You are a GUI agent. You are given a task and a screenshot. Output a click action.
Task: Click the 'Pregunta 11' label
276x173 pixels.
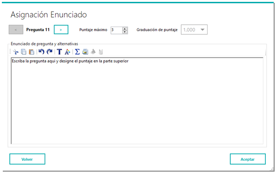[38, 30]
